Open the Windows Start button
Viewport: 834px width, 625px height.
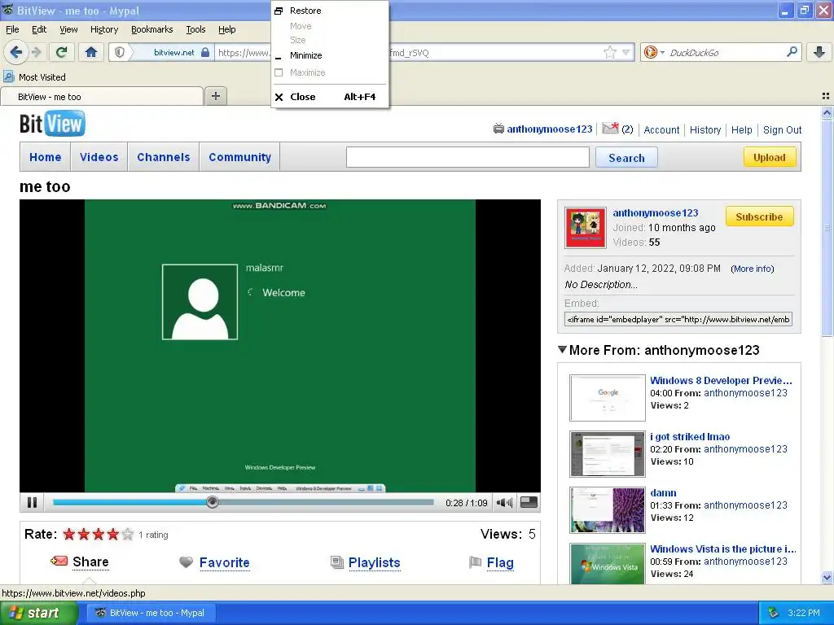[38, 613]
